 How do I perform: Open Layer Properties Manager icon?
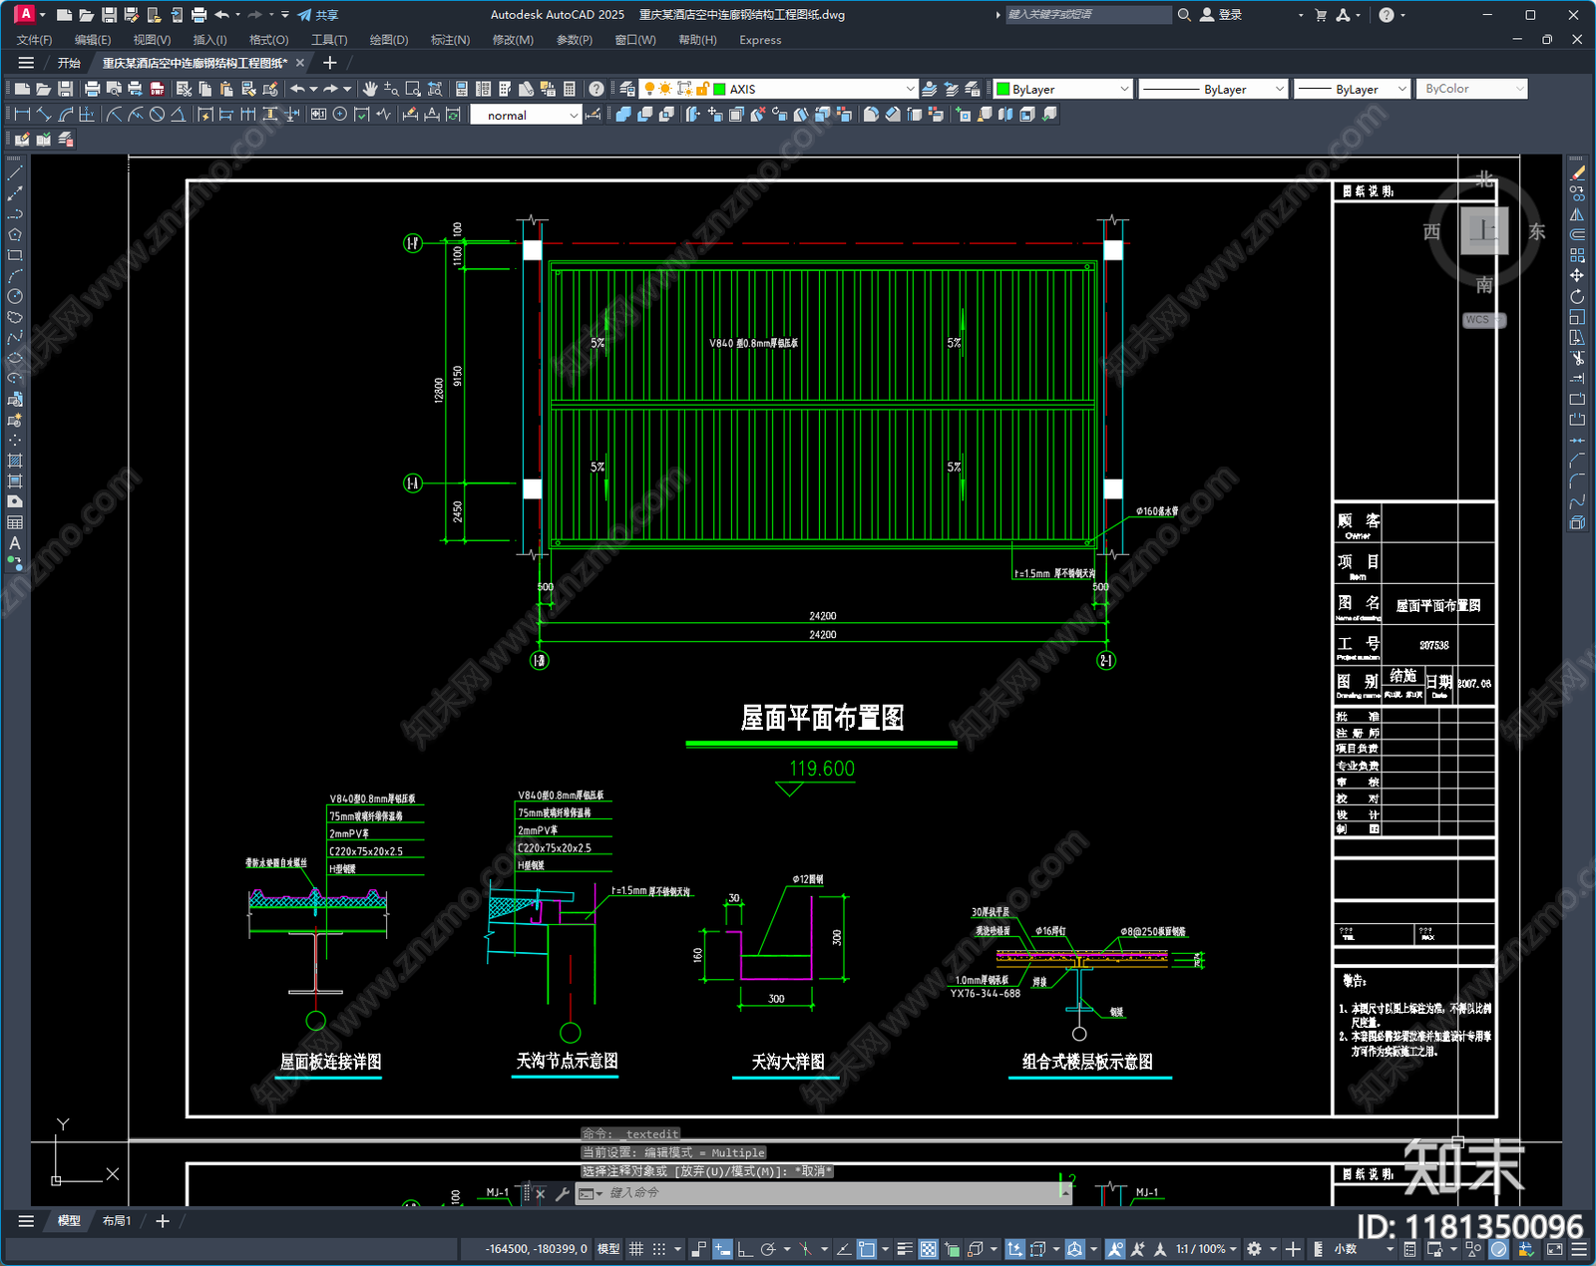pos(626,89)
